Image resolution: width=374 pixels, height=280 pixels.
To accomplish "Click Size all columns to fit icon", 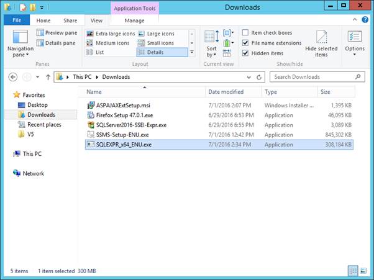I will 227,53.
